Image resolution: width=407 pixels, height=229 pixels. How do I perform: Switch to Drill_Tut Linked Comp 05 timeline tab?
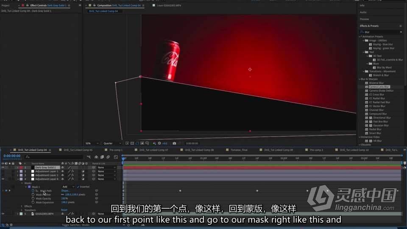click(x=78, y=150)
